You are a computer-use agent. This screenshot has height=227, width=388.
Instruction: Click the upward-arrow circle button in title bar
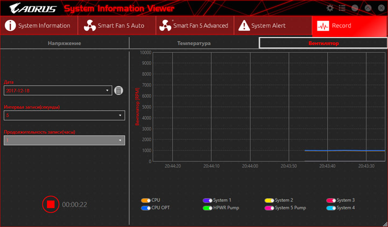(x=368, y=8)
